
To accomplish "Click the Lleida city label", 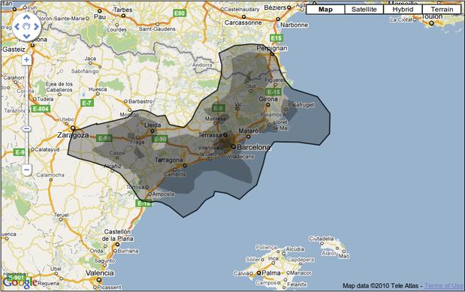I will tap(152, 125).
